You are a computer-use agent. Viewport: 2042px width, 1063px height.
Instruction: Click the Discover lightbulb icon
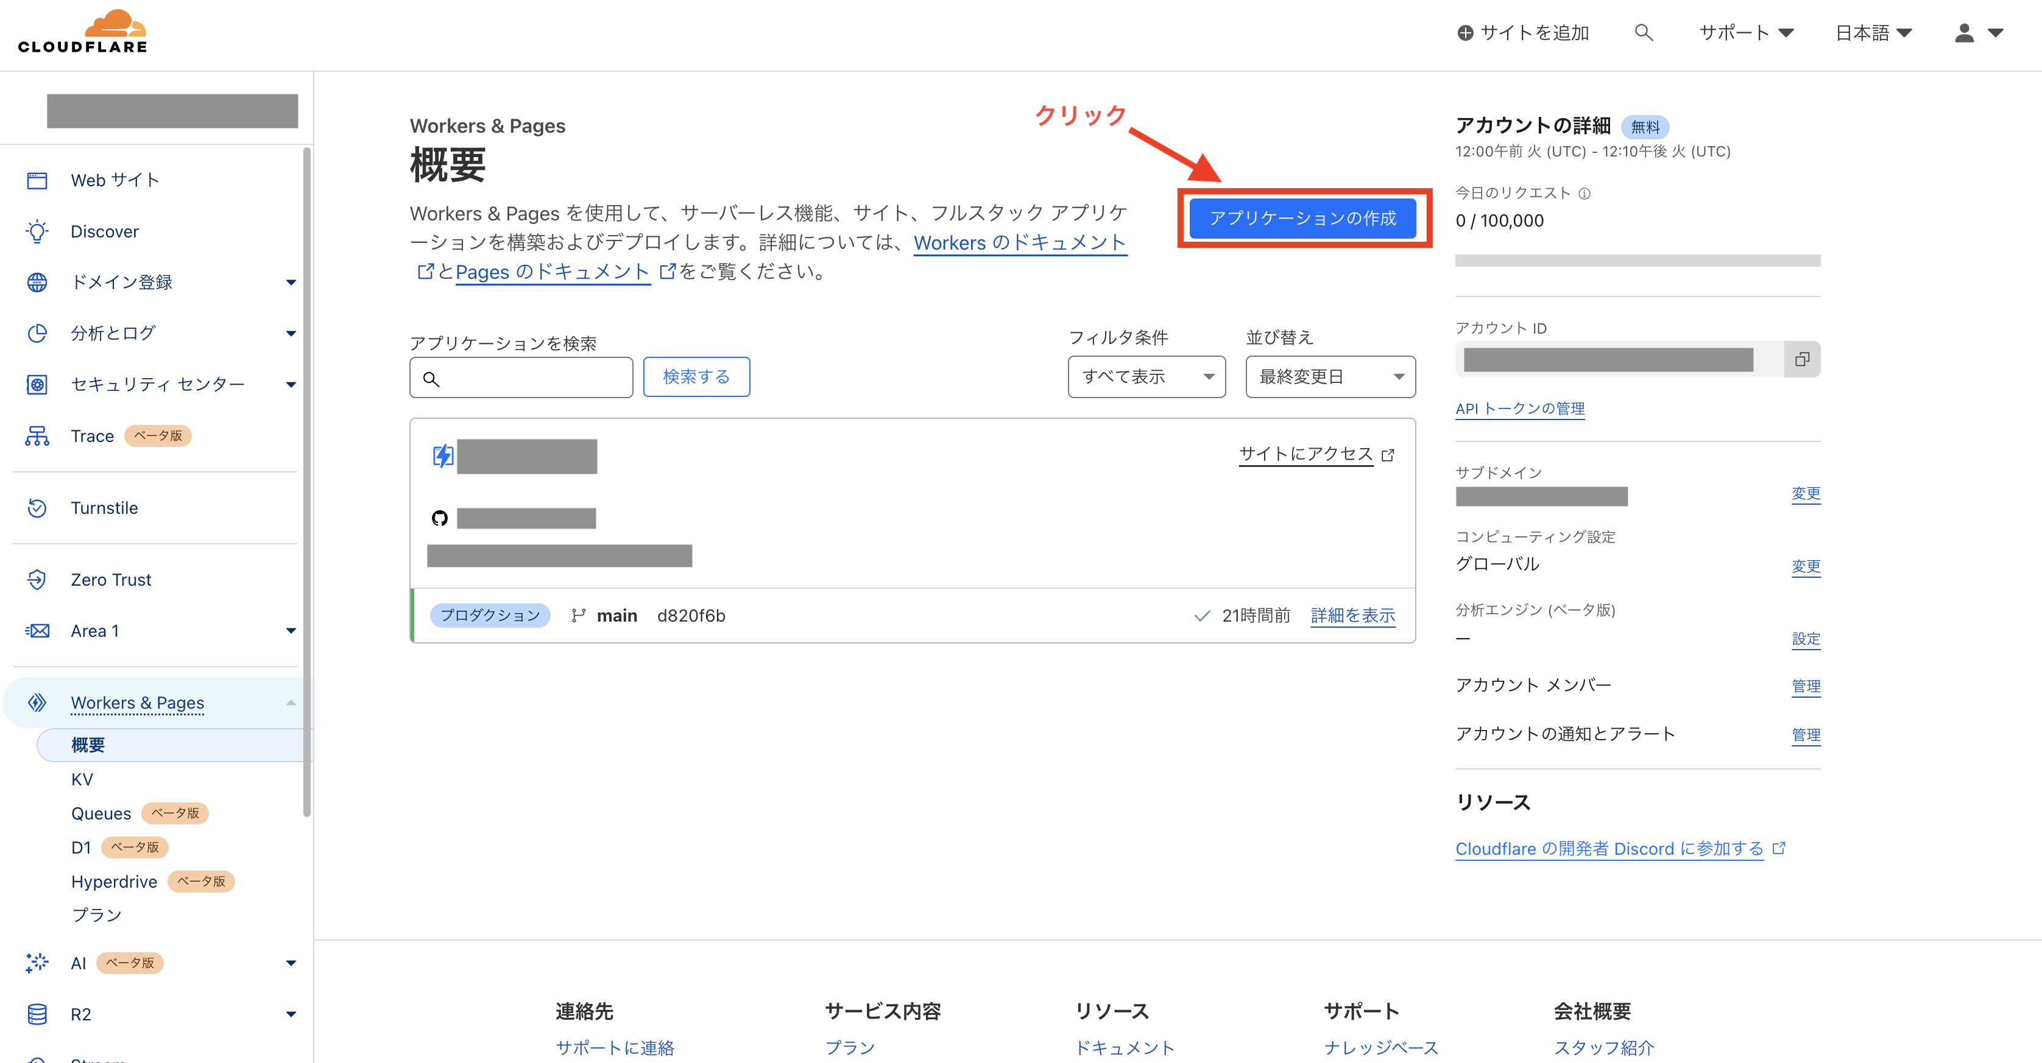click(37, 231)
